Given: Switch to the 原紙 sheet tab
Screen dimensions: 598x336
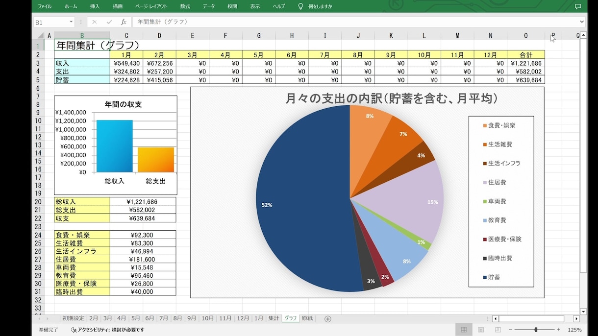Looking at the screenshot, I should tap(307, 318).
